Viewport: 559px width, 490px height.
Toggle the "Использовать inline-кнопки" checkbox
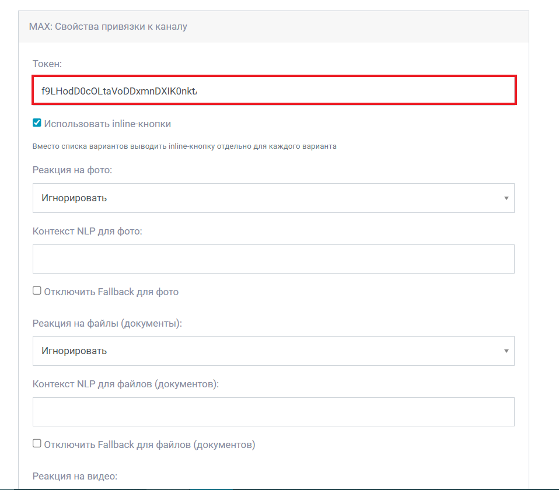[37, 123]
